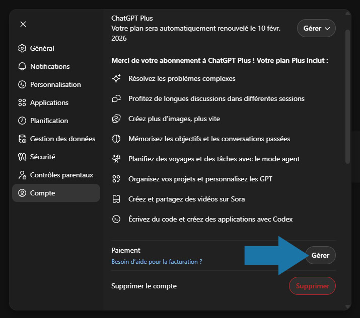Click the text Profitez de longues discussions

click(217, 99)
